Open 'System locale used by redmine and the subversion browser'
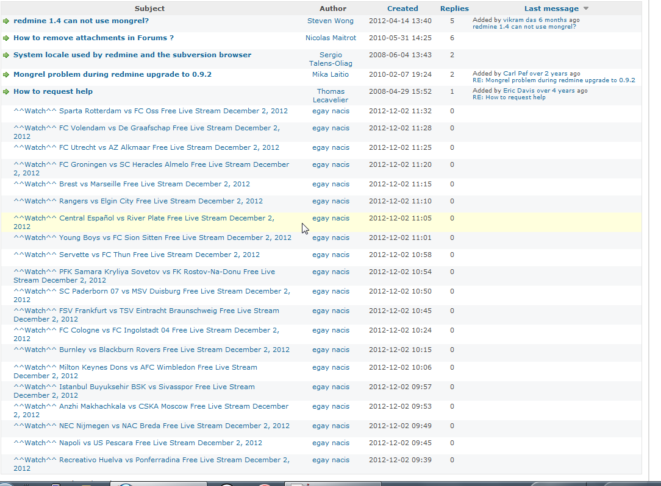 click(x=132, y=55)
